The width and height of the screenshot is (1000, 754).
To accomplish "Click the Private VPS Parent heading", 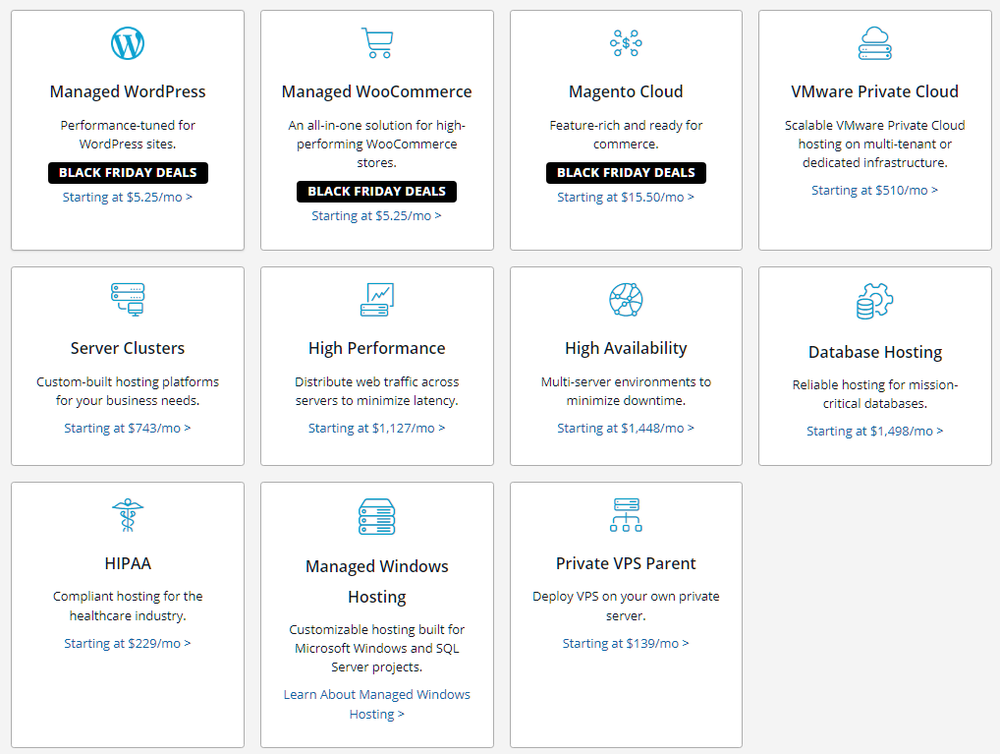I will pos(626,564).
